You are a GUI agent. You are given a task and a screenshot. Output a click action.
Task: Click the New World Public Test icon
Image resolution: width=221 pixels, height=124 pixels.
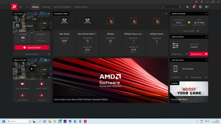click(87, 21)
